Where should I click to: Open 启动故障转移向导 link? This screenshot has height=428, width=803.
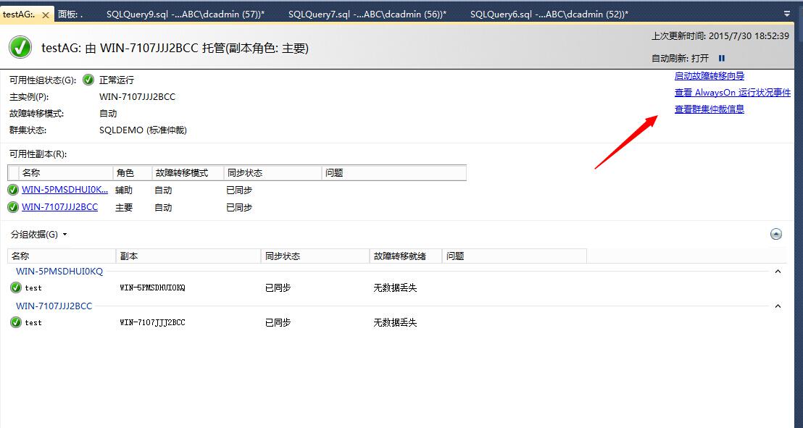pyautogui.click(x=708, y=75)
